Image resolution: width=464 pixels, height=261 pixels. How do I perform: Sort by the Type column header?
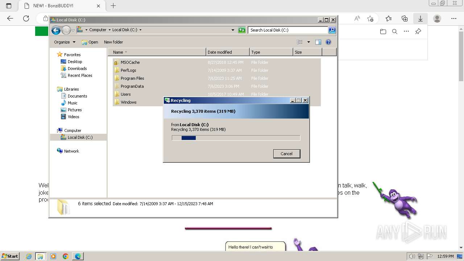(271, 52)
